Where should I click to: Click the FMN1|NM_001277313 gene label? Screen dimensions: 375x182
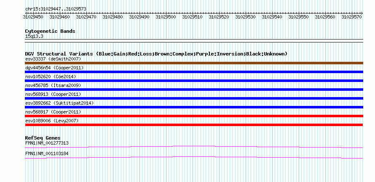point(47,143)
